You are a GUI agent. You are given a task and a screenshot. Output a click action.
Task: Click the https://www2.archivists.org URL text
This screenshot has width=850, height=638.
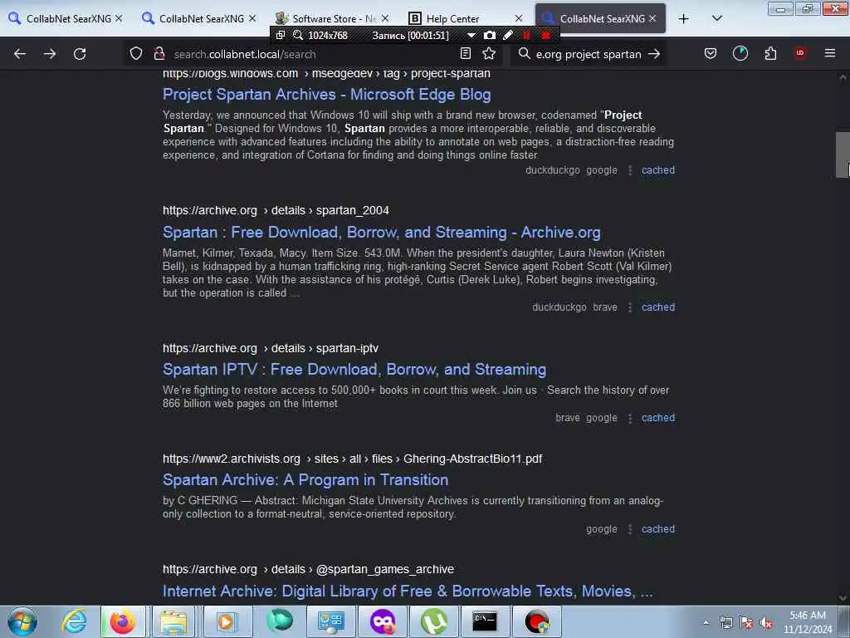352,459
